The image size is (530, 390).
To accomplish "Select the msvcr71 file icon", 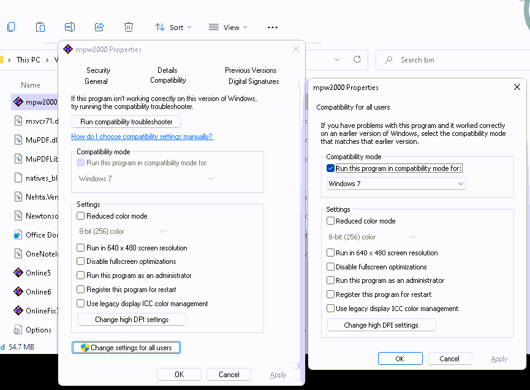I will point(18,121).
